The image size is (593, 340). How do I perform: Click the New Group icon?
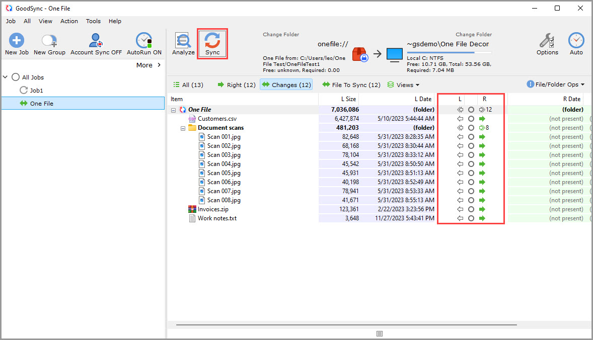pyautogui.click(x=49, y=40)
